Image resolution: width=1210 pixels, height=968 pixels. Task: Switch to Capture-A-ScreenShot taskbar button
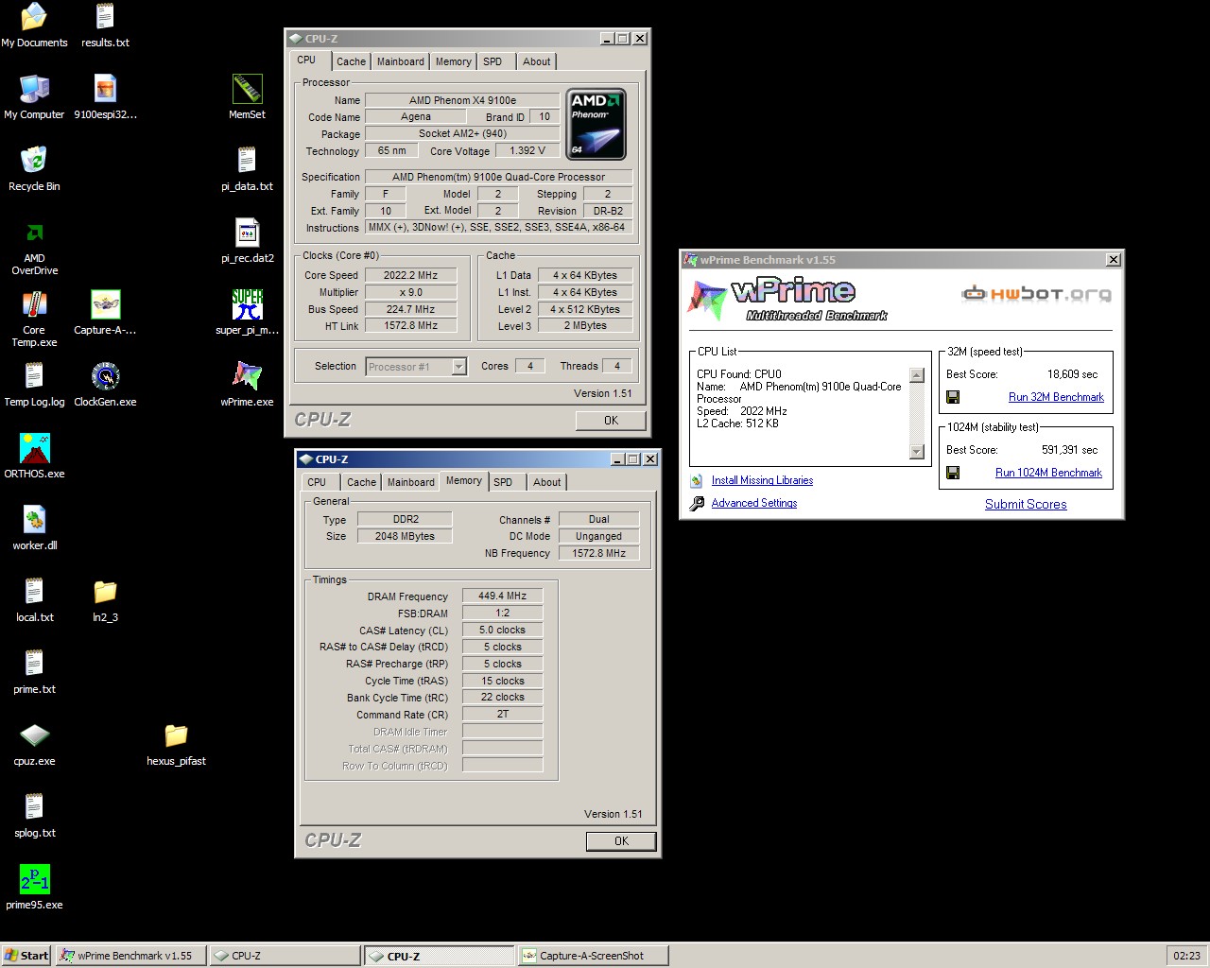pos(593,956)
